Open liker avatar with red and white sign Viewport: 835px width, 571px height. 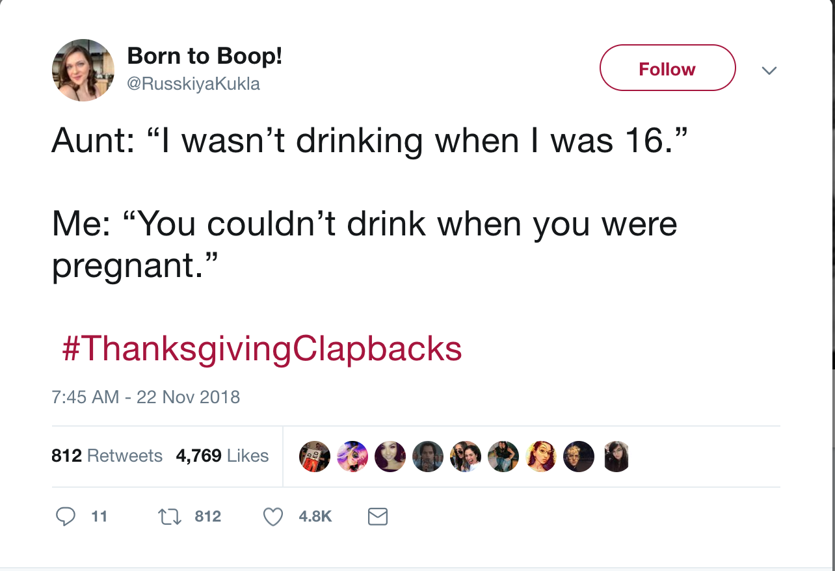click(315, 456)
